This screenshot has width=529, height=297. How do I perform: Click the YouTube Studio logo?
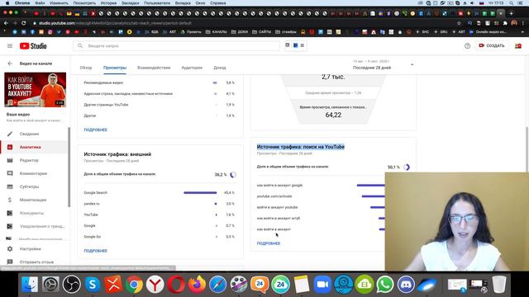[x=33, y=46]
